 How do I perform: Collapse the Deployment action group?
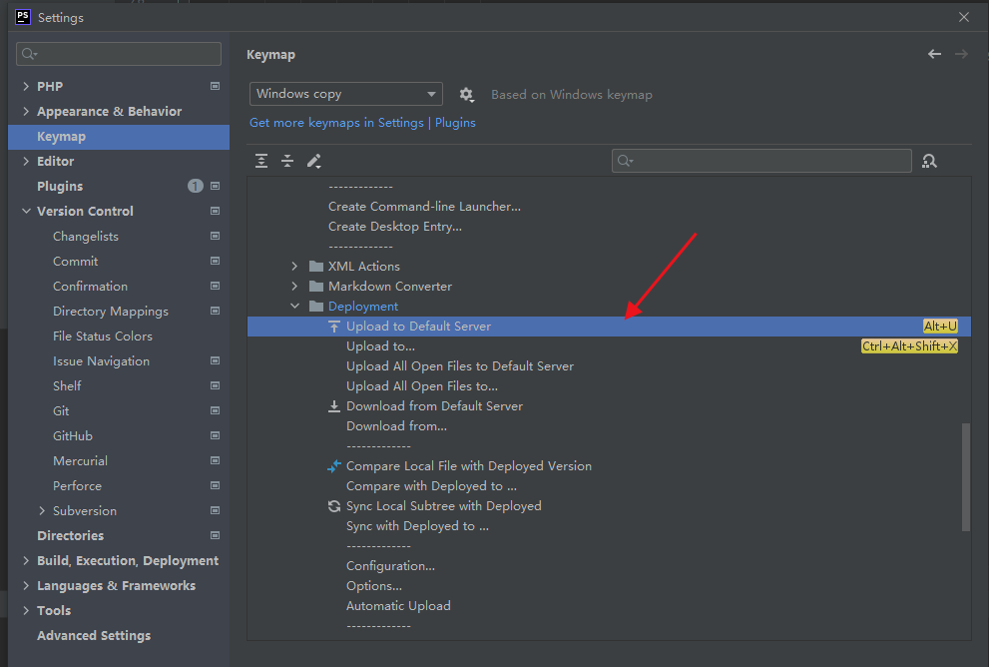[294, 307]
